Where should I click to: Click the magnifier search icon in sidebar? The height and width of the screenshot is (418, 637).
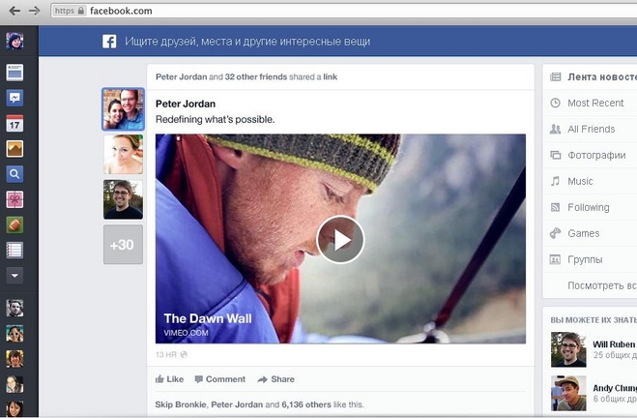14,174
